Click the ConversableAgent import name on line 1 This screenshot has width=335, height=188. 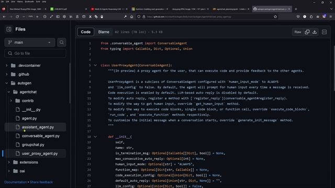[172, 43]
